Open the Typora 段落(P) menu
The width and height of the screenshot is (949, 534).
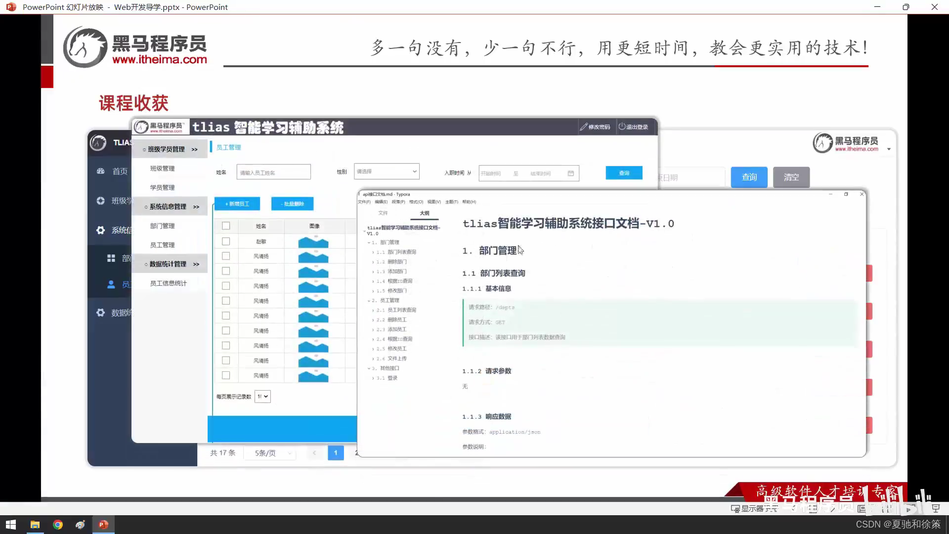tap(398, 202)
